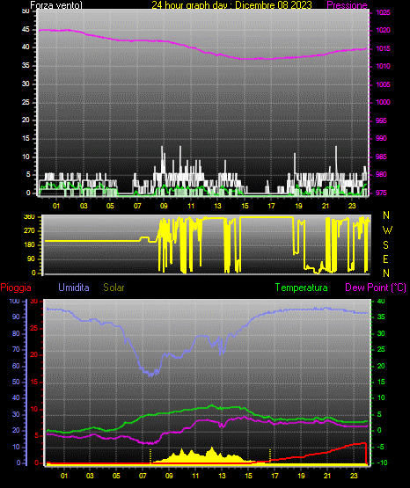Click hour 23 on bottom graph axis

click(x=354, y=476)
